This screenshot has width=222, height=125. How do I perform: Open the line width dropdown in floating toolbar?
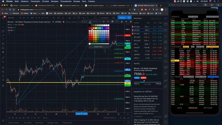click(95, 22)
